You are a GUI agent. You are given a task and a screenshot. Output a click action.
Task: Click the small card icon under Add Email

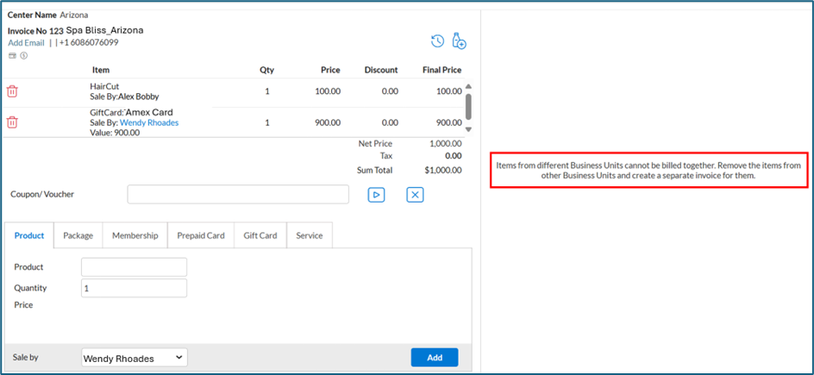coord(12,55)
